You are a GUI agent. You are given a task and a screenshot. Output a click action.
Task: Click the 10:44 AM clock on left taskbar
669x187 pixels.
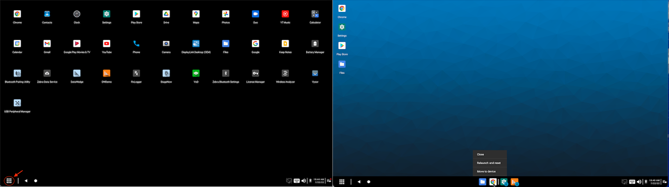tap(319, 181)
